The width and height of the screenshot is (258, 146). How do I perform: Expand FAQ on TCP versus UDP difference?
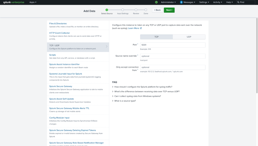click(146, 91)
